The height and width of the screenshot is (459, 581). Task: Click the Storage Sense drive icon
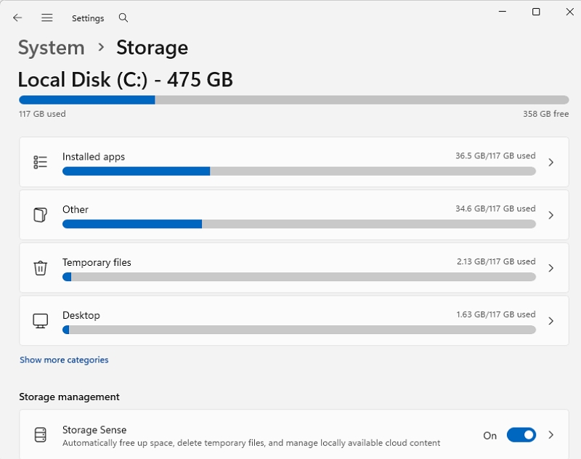pos(41,435)
